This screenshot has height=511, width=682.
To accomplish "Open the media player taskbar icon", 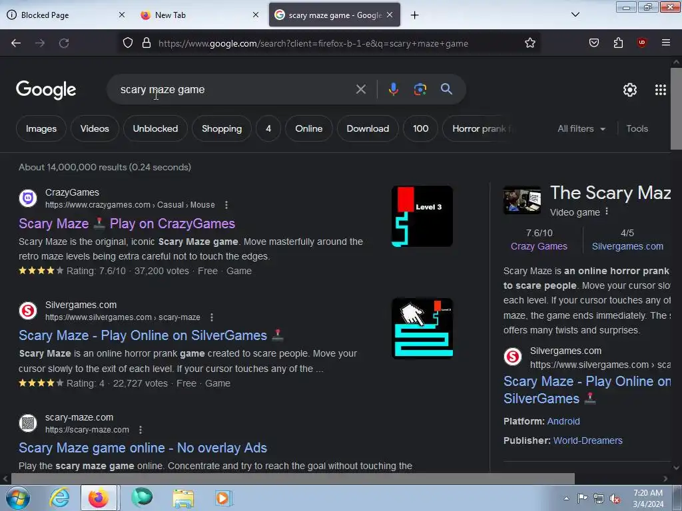I will 224,498.
